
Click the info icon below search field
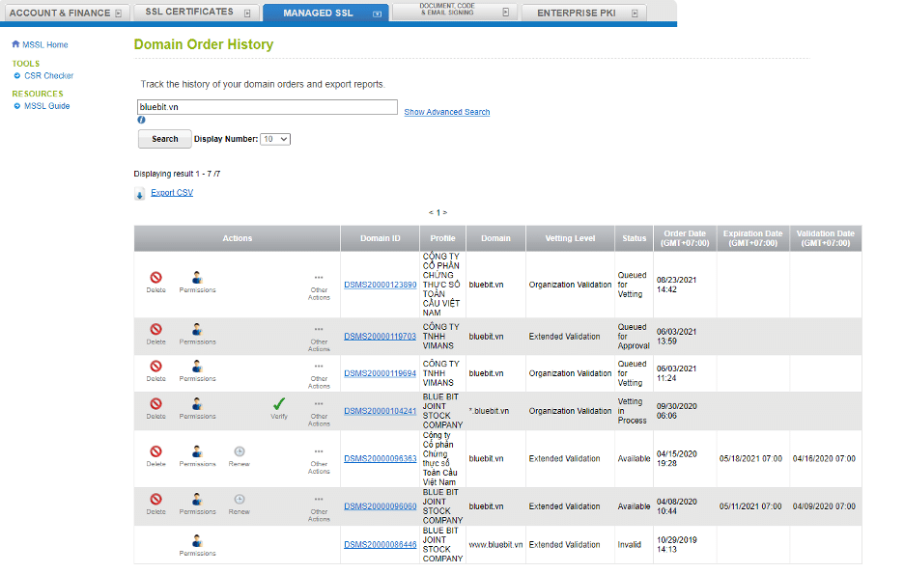[141, 121]
